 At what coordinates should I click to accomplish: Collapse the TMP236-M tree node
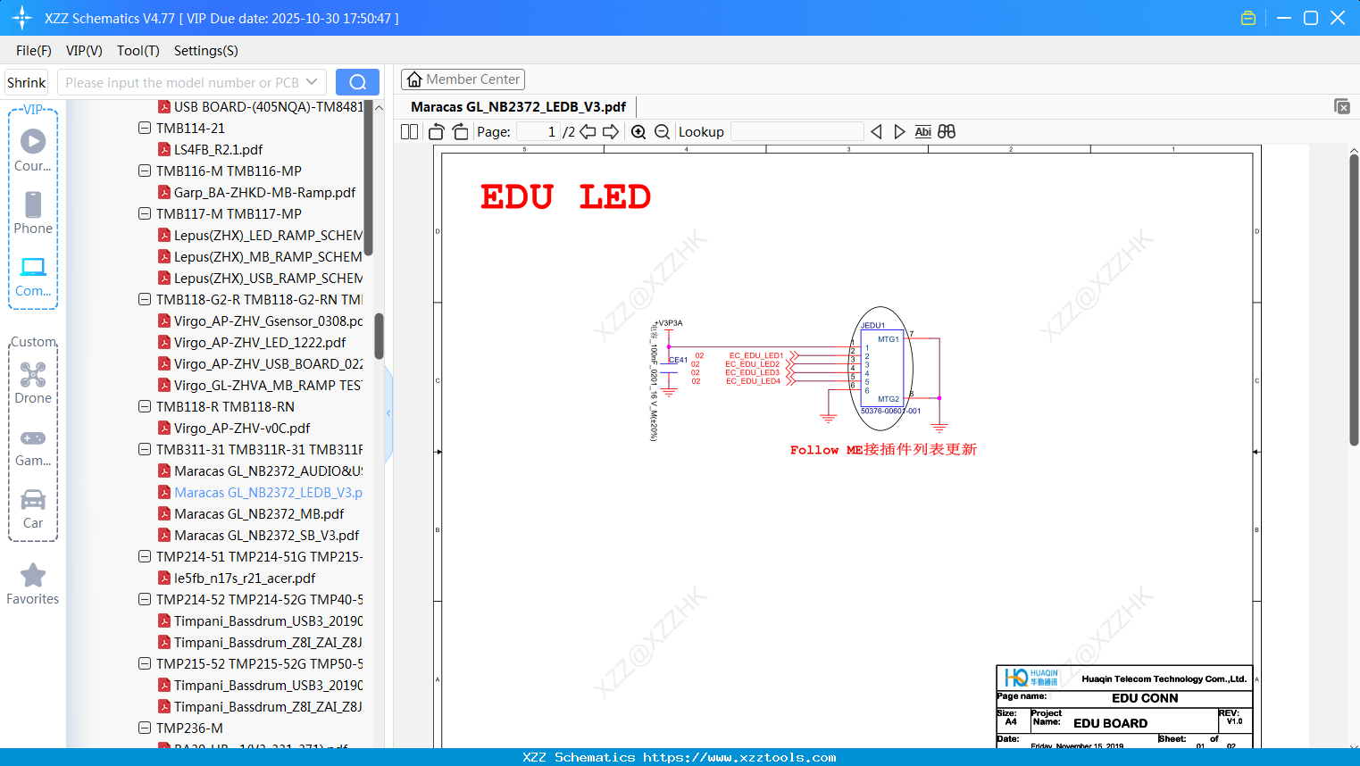click(145, 728)
